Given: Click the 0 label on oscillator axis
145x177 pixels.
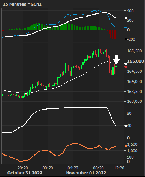Looking at the screenshot, I should (x=128, y=138).
